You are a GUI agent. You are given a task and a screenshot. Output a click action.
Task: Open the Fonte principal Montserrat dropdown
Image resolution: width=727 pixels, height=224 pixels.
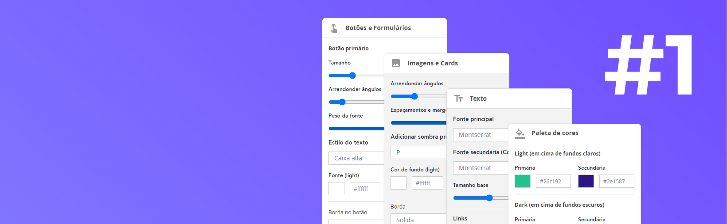(481, 135)
